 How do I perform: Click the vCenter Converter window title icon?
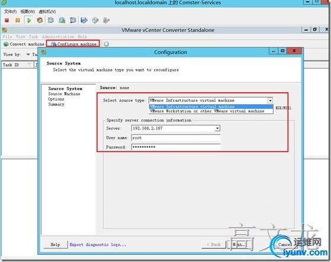(5, 30)
